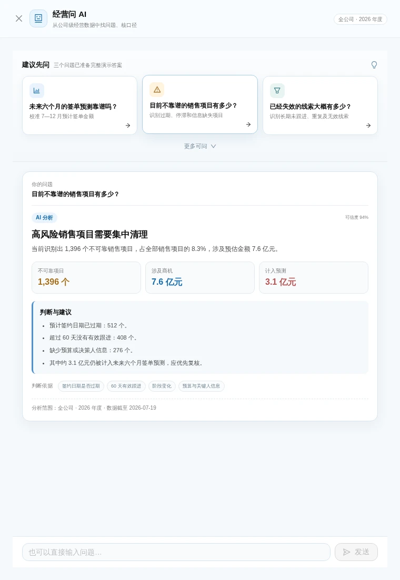Click arrow on 已经失效的线索大概有多少 card
Image resolution: width=400 pixels, height=580 pixels.
(368, 126)
